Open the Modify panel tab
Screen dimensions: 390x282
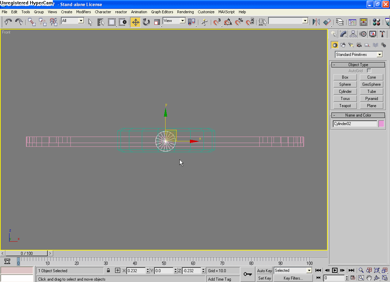pos(343,34)
